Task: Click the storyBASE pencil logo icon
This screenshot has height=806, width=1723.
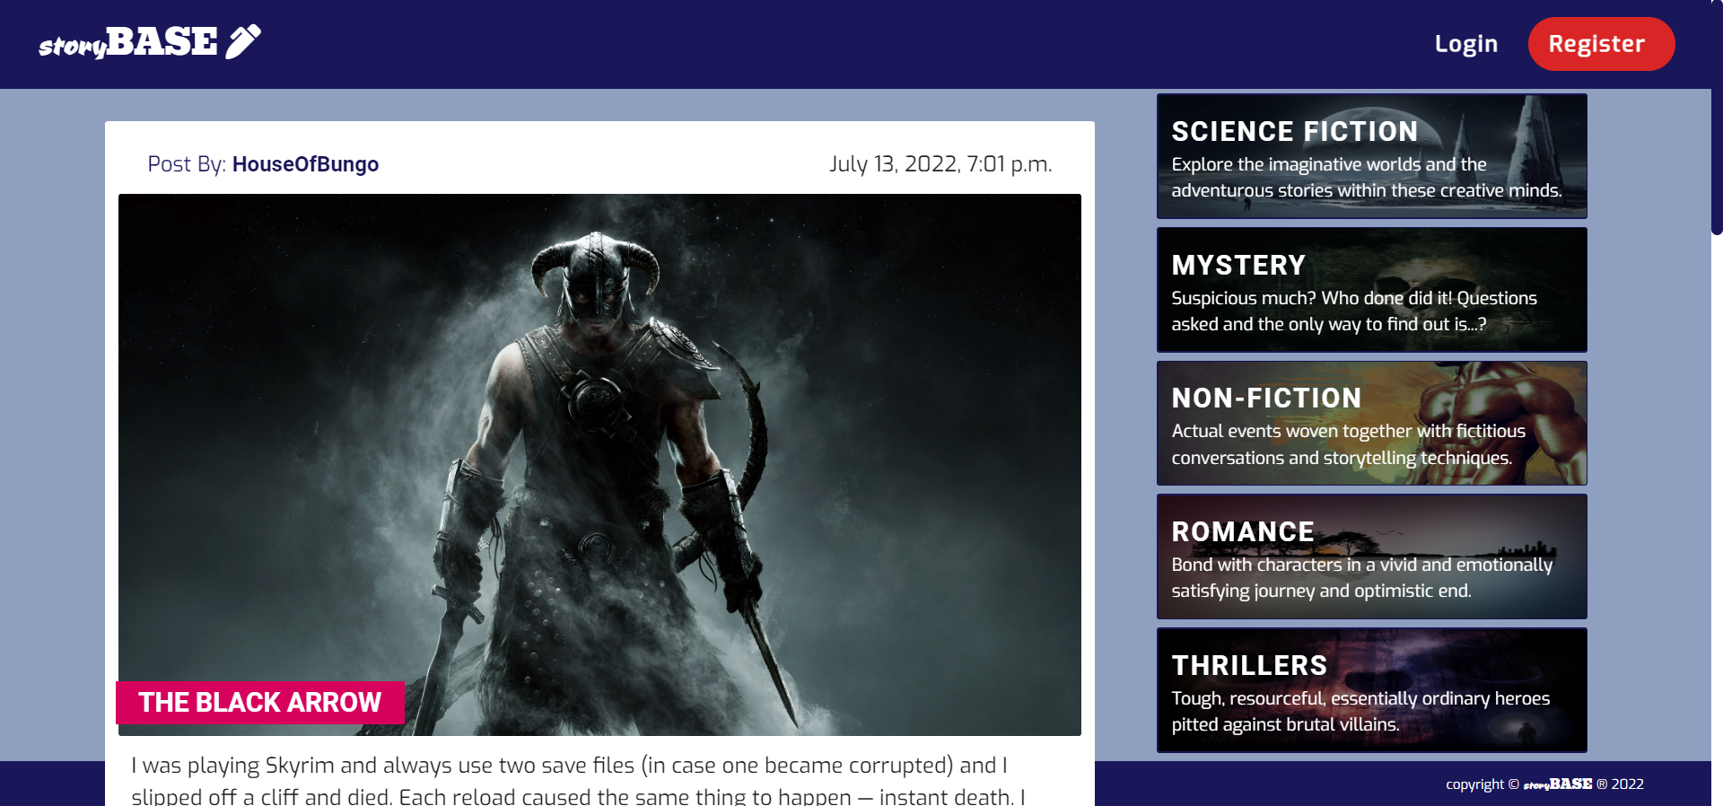Action: pos(242,41)
